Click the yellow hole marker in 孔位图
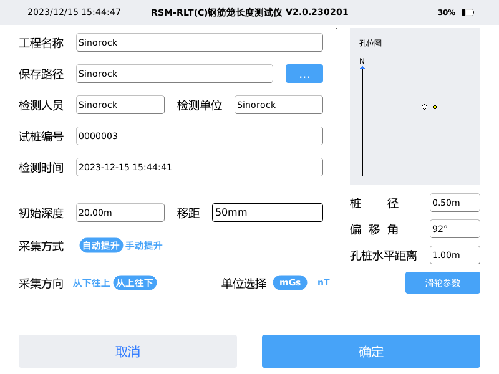This screenshot has height=374, width=499. pyautogui.click(x=435, y=107)
